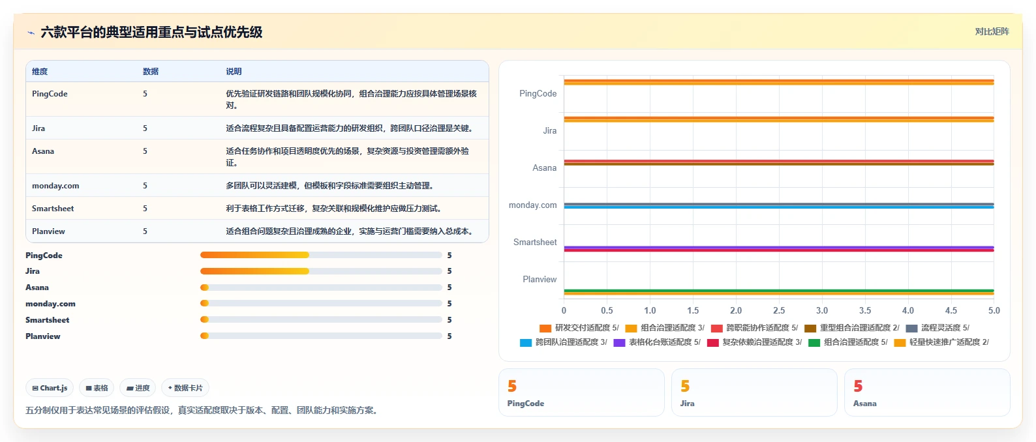Toggle the 组合治理适配度 5/ legend item

[x=847, y=342]
